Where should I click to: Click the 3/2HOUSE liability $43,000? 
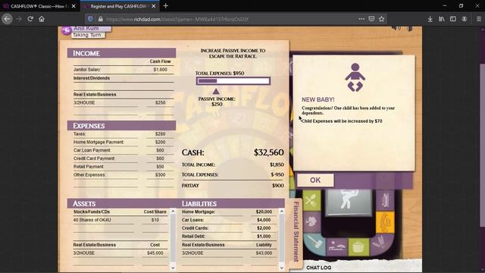(264, 253)
